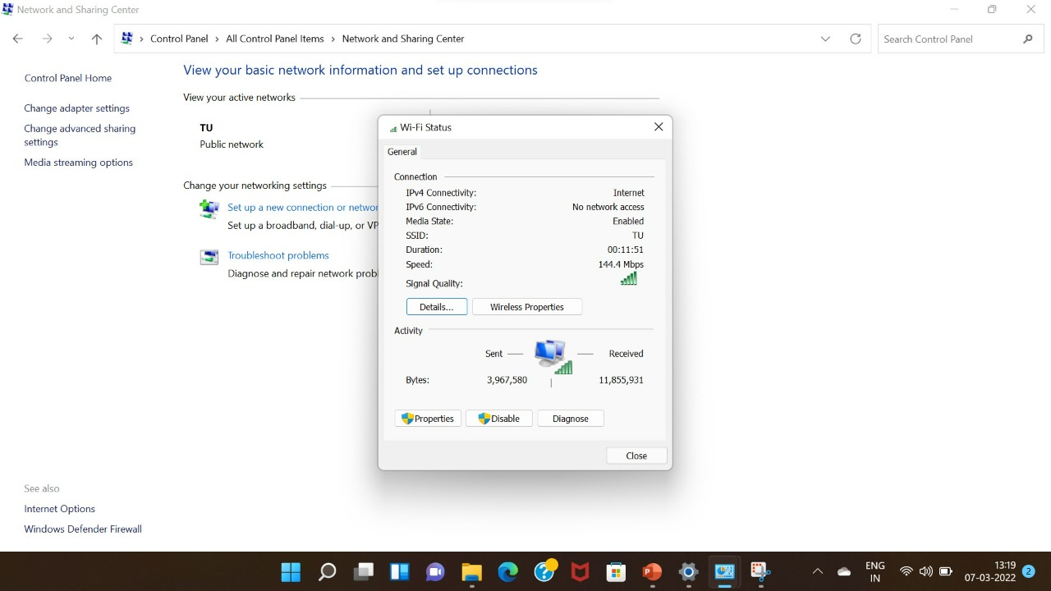
Task: Refresh the Control Panel address bar
Action: [x=855, y=39]
